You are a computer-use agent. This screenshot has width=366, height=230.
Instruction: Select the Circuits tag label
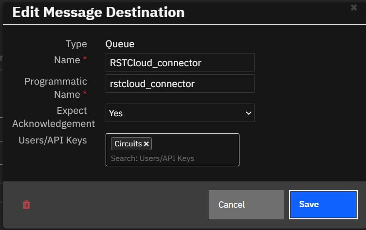point(128,144)
